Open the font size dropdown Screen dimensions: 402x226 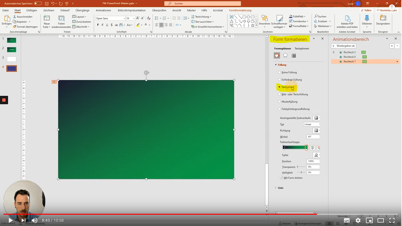(x=133, y=19)
